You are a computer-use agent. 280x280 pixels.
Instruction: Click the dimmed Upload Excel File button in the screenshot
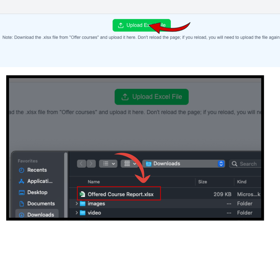(151, 97)
